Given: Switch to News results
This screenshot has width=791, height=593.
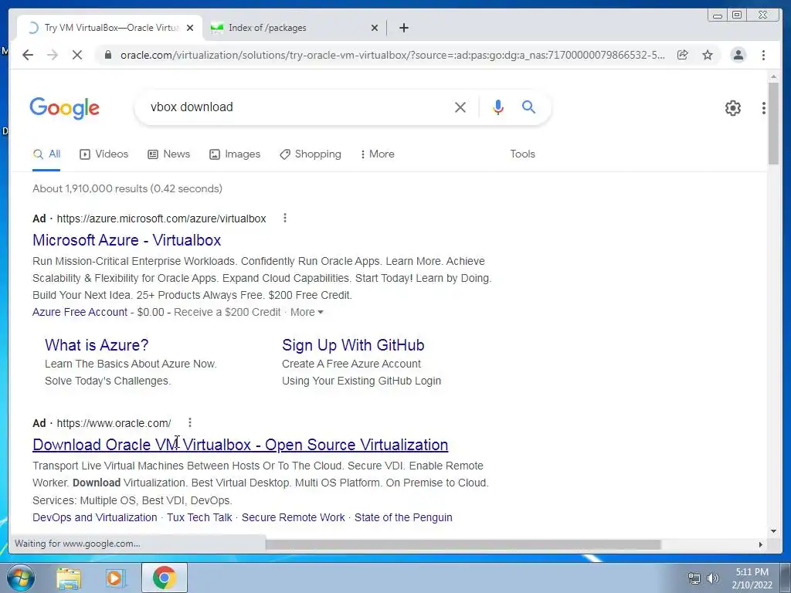Looking at the screenshot, I should (x=168, y=154).
